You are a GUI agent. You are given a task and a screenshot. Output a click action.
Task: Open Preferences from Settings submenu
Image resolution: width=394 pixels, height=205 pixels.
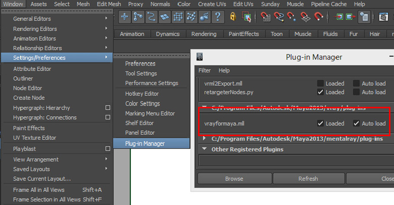(140, 64)
